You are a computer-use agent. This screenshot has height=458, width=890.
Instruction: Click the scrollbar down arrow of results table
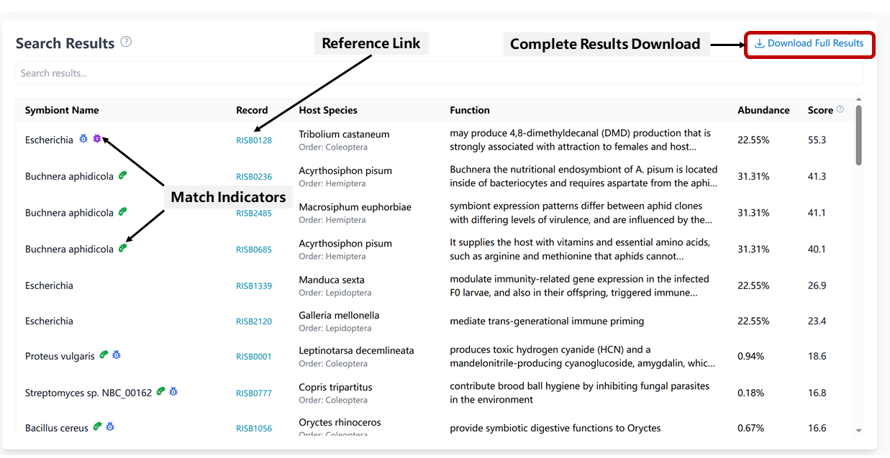click(858, 430)
